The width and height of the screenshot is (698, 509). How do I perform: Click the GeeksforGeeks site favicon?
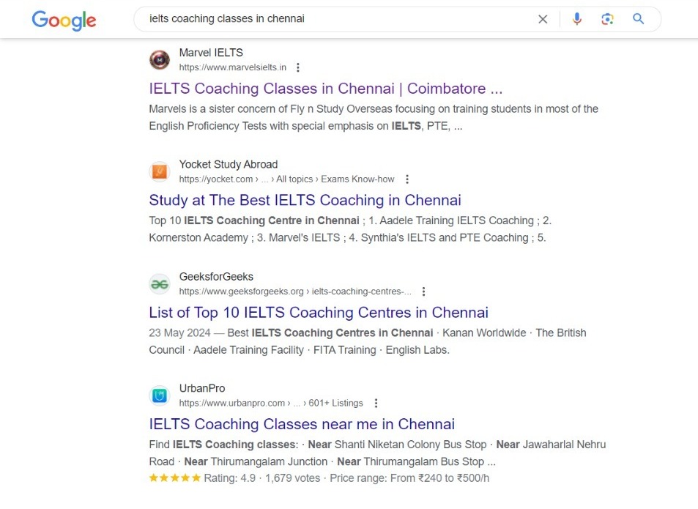[160, 284]
